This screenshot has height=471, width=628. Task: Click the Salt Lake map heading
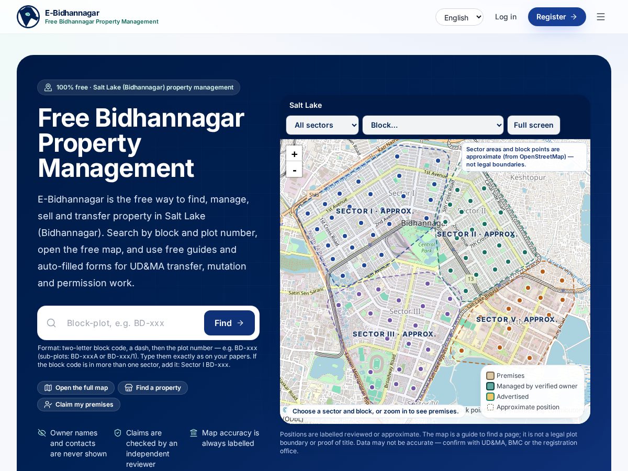coord(306,105)
